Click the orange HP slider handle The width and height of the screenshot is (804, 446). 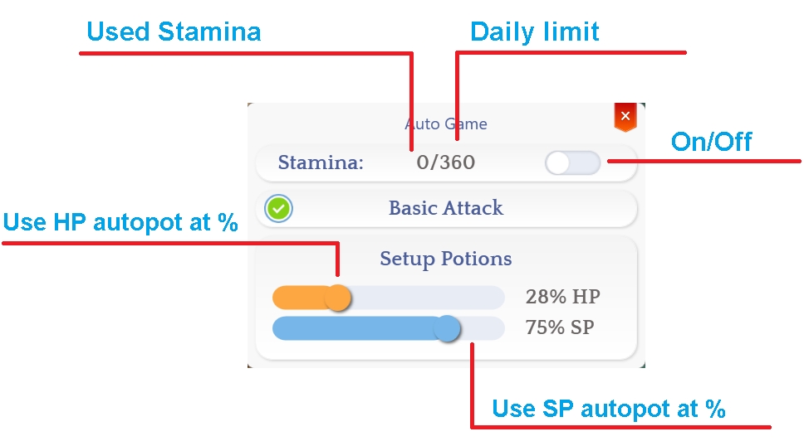tap(337, 298)
